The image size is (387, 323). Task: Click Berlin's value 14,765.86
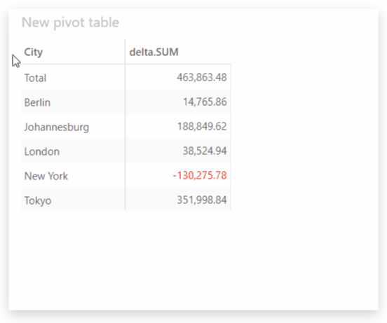point(205,102)
